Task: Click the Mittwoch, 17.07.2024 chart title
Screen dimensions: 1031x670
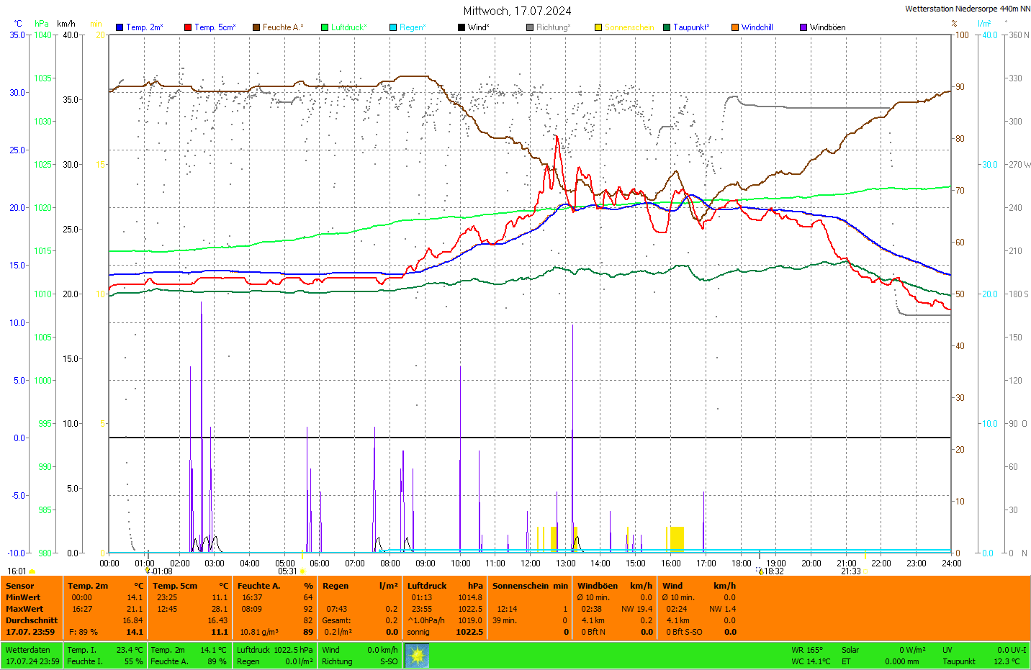Action: [x=517, y=11]
